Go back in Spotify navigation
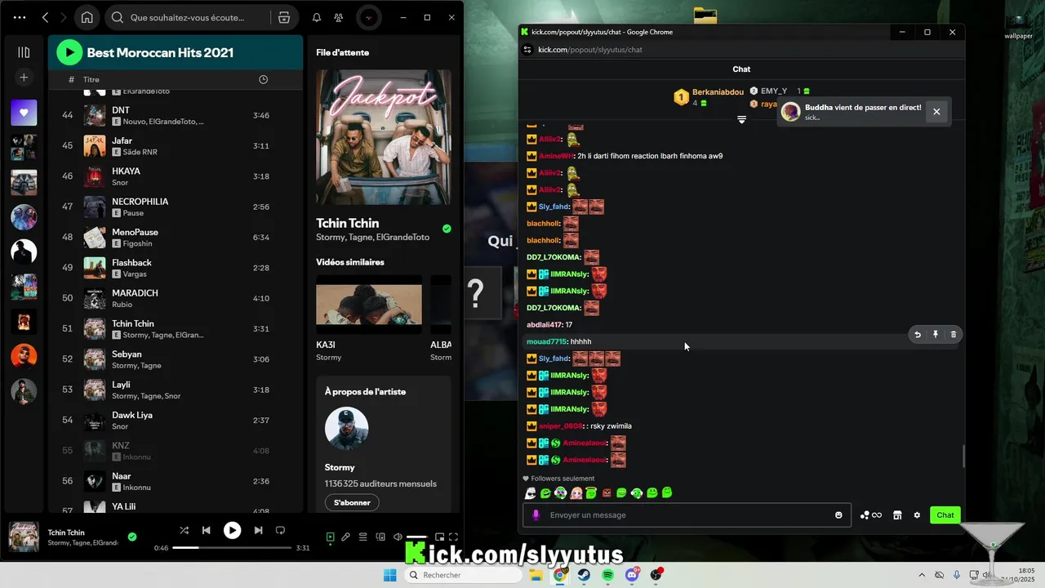The width and height of the screenshot is (1045, 588). click(x=46, y=17)
